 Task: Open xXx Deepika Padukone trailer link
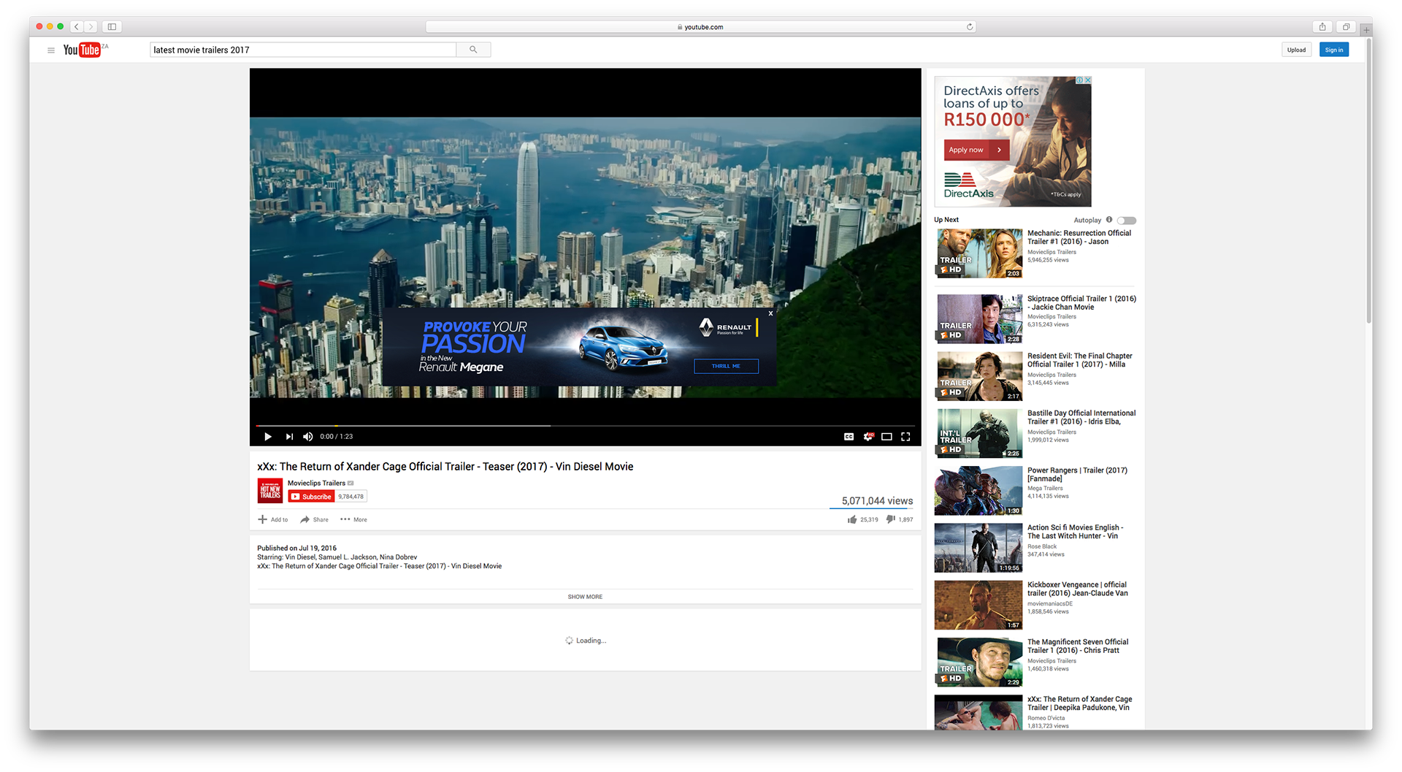(x=1080, y=703)
